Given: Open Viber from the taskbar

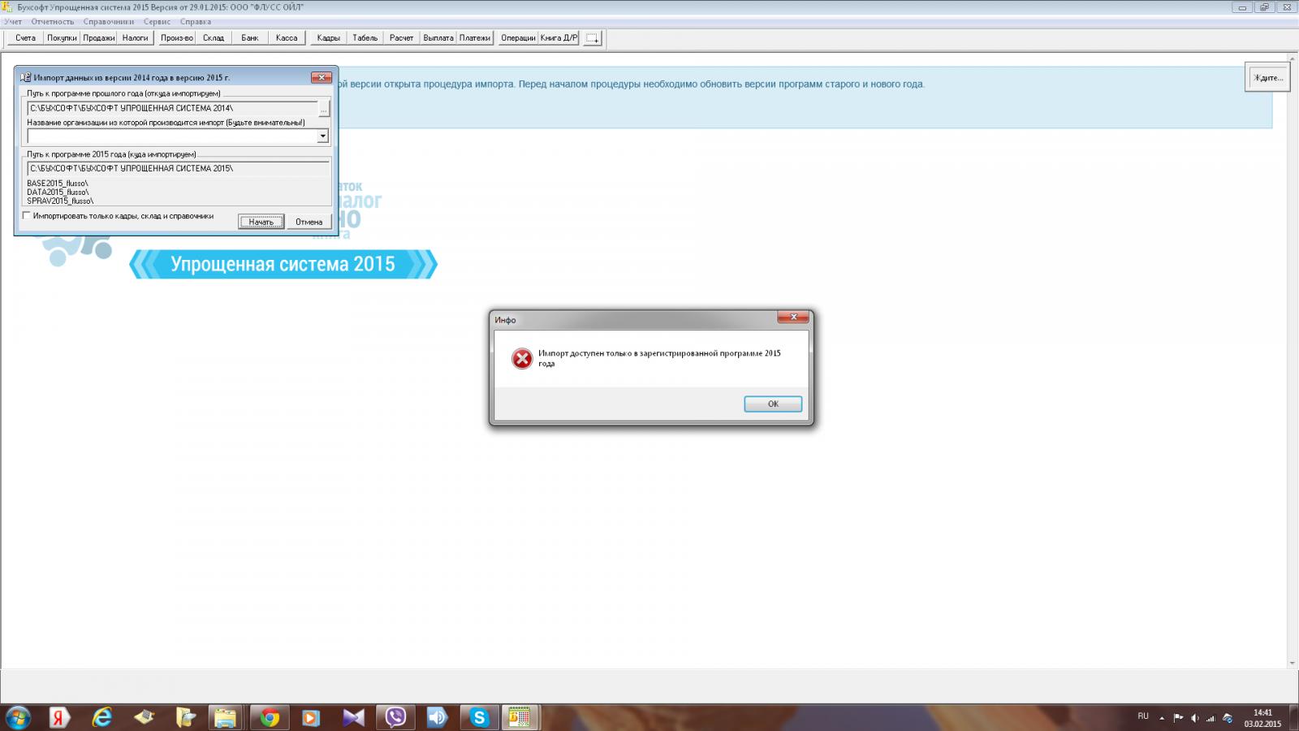Looking at the screenshot, I should click(395, 717).
